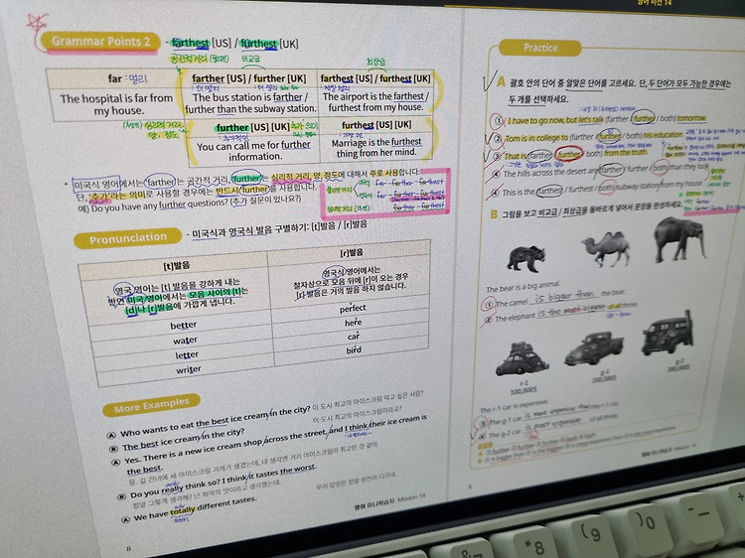Click the '[t]발음' column header

point(174,266)
